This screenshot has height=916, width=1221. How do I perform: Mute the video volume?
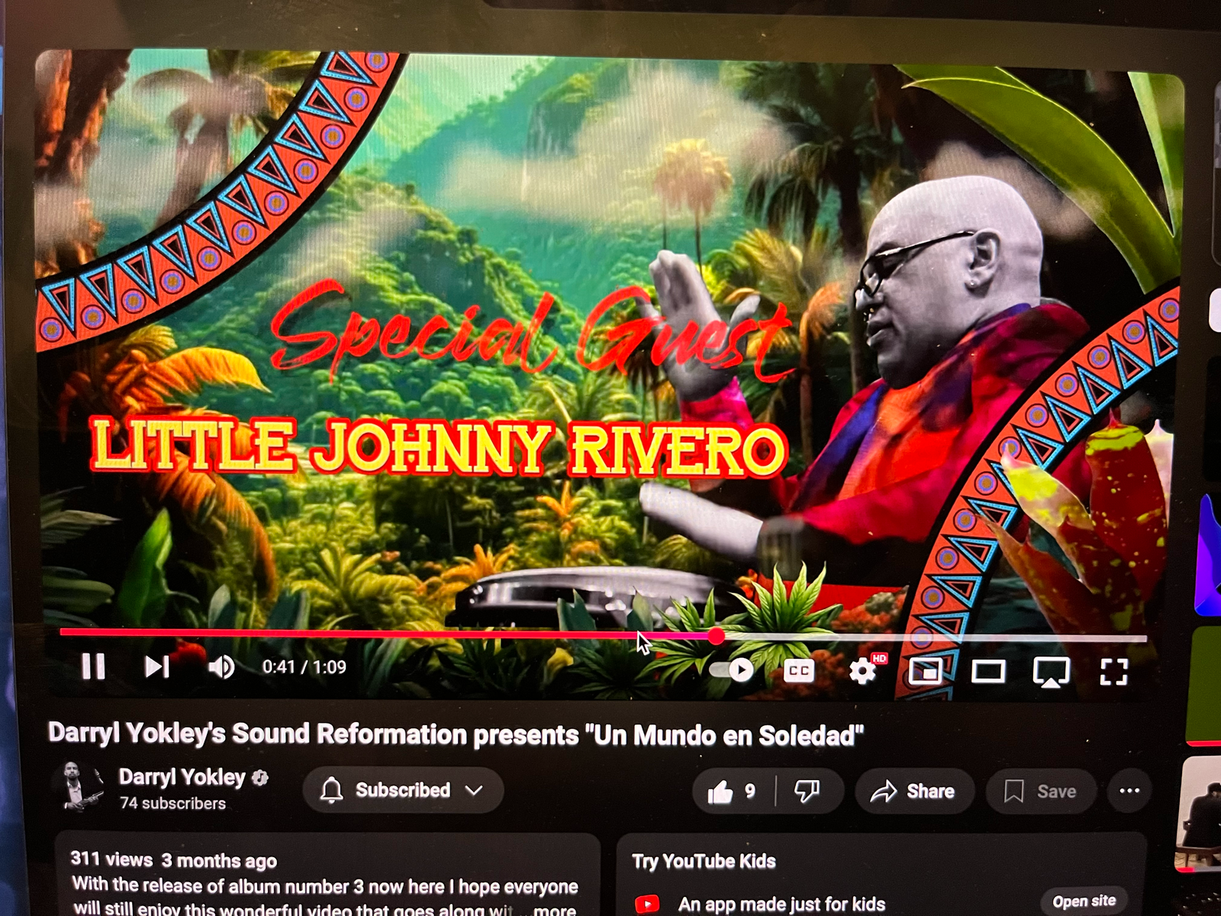221,667
